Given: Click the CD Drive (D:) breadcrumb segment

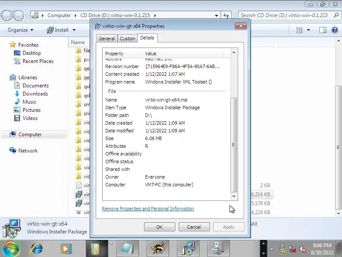Looking at the screenshot, I should [x=115, y=15].
